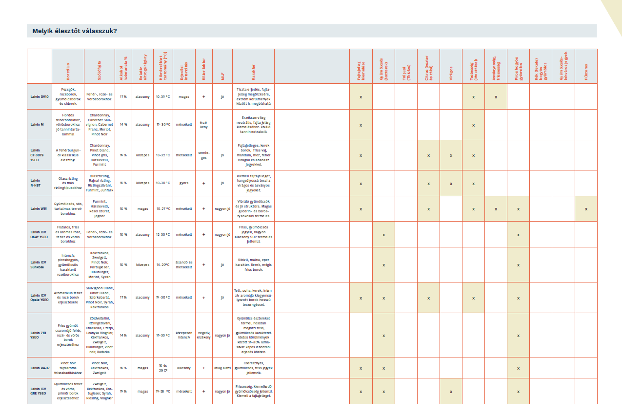Select the 'Lalvin ICV GRE YSEO' row label
622x413 pixels.
pyautogui.click(x=39, y=391)
